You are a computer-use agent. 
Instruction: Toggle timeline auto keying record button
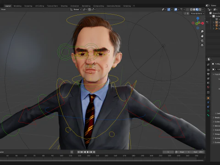tap(72, 152)
